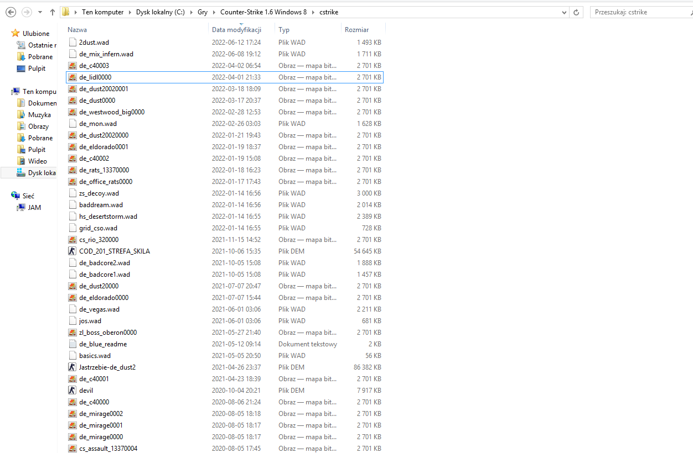
Task: Click file icon of jos.wad
Action: click(72, 321)
